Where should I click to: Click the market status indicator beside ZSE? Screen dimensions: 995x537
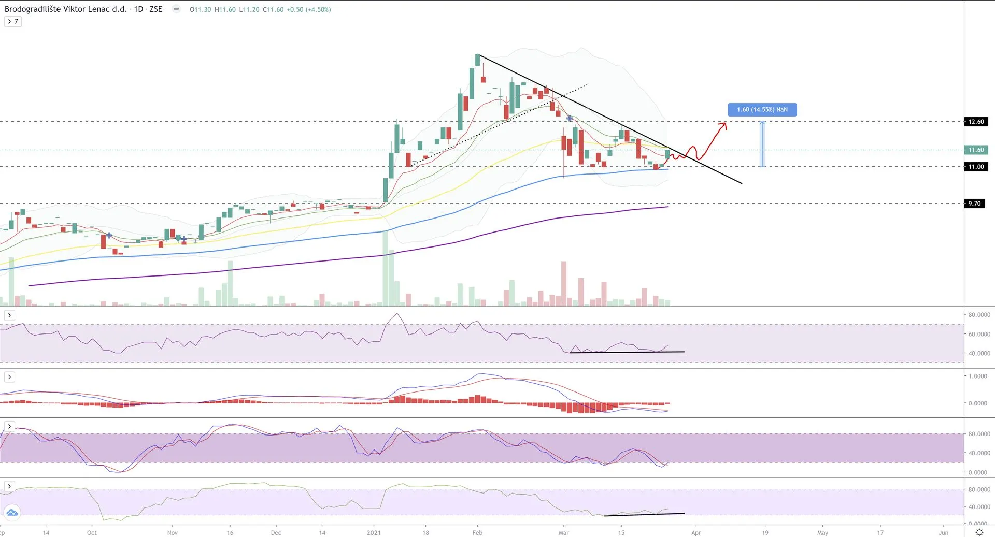[x=176, y=9]
